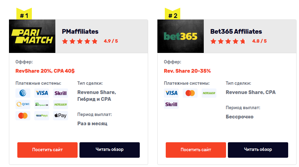
Task: Click the Neteller icon in PMaffiliates card
Action: pos(60,104)
